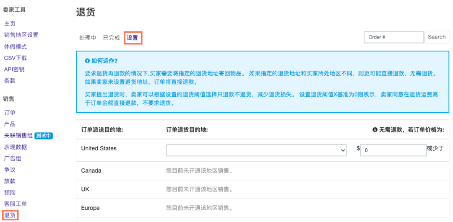Screen dimensions: 453x222
Task: Click the 订单派送目的地 column header
Action: pos(102,130)
